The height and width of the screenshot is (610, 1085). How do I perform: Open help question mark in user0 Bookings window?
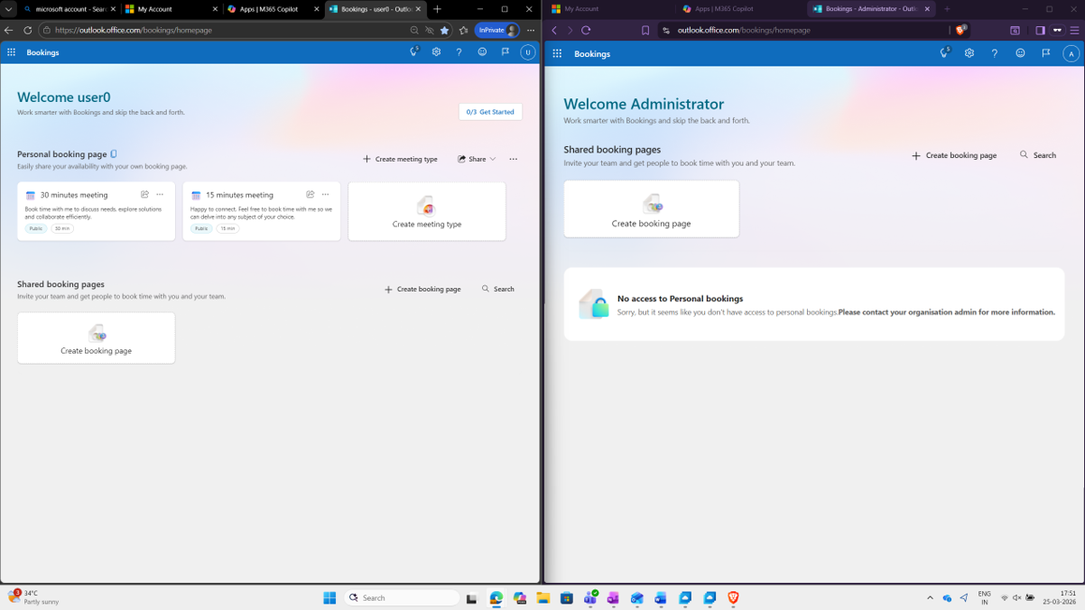coord(459,52)
